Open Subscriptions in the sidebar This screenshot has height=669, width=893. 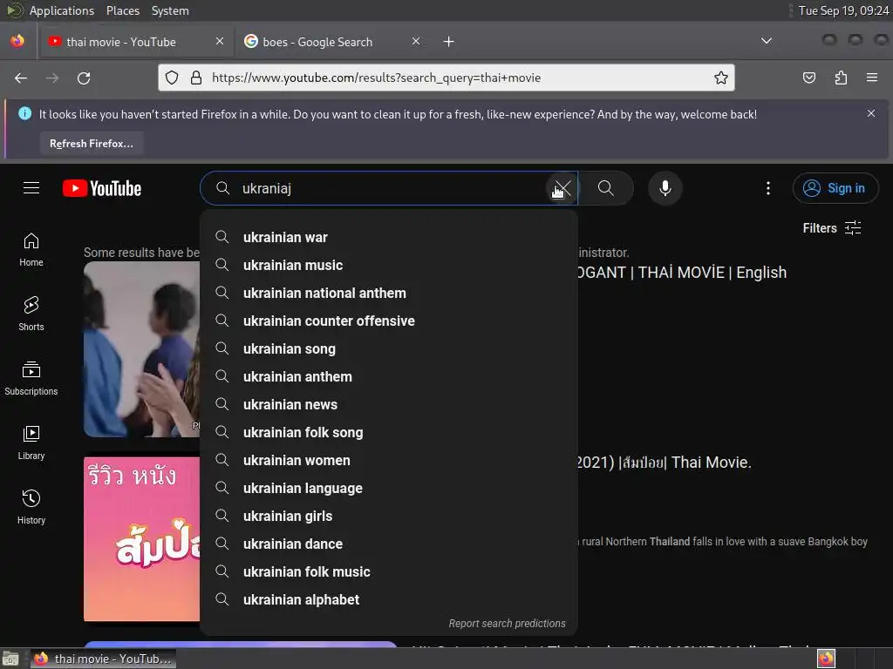(31, 378)
